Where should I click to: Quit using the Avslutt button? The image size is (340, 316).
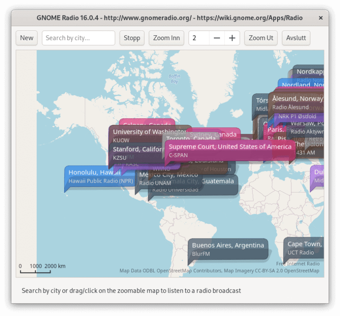[x=296, y=38]
